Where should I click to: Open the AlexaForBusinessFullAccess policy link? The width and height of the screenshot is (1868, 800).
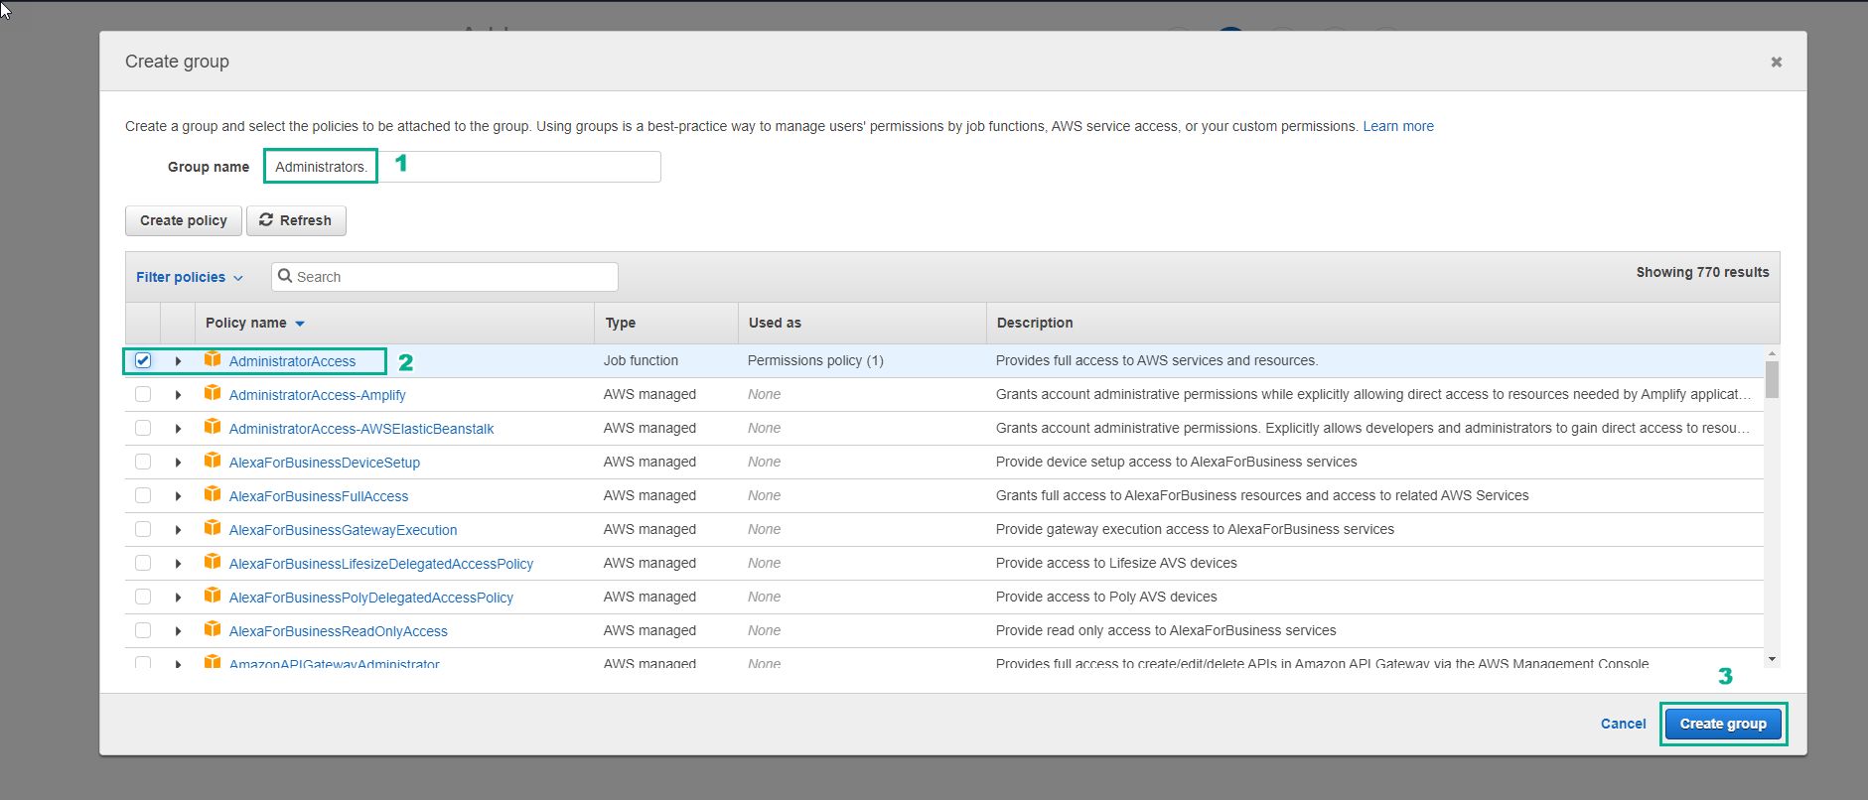319,496
